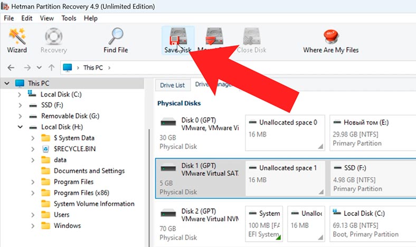Expand the Program Files folder node
This screenshot has height=247, width=416.
tap(33, 182)
